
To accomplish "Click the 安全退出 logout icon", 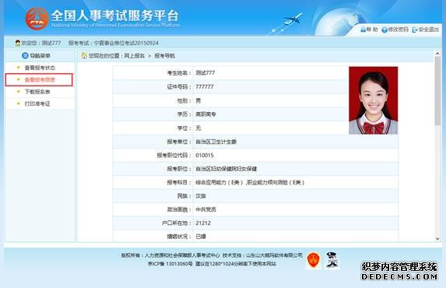I will [x=415, y=30].
